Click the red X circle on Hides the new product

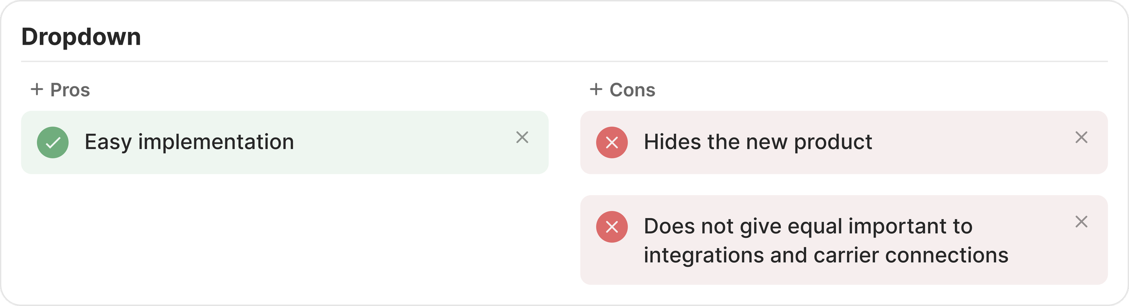tap(611, 143)
